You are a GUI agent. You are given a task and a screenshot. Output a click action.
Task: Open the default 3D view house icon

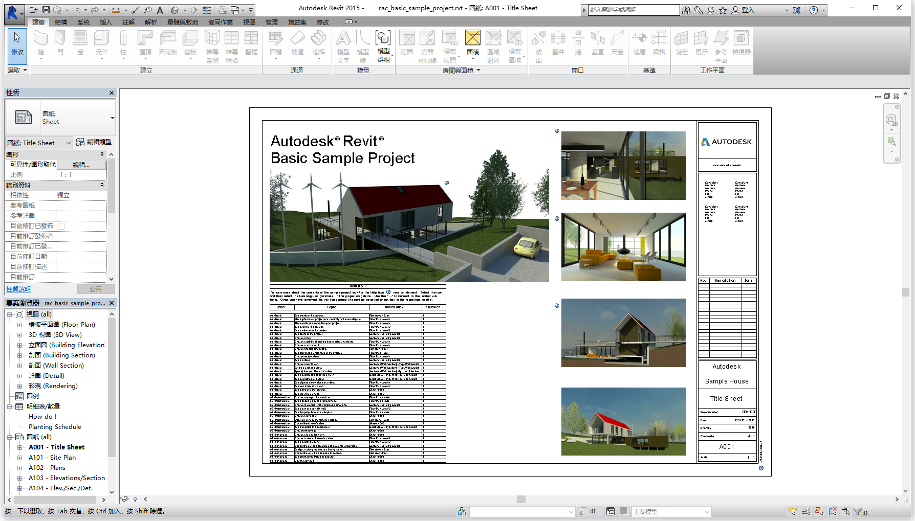(x=175, y=10)
